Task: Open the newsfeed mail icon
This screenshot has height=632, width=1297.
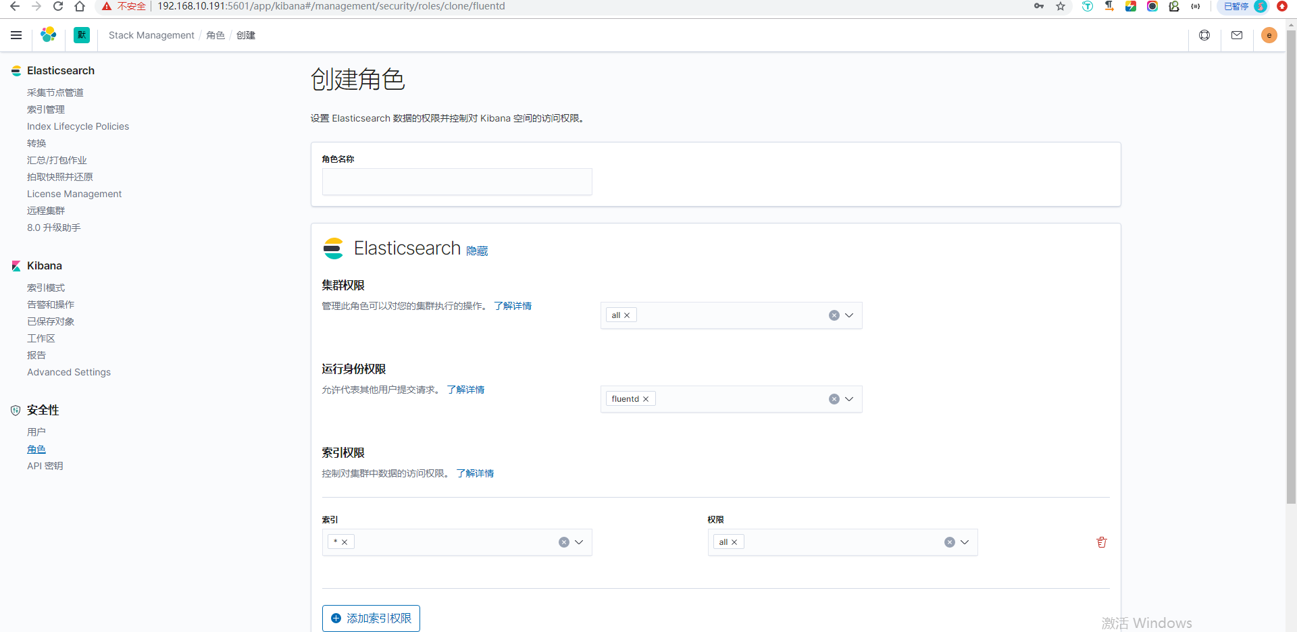Action: click(x=1237, y=35)
